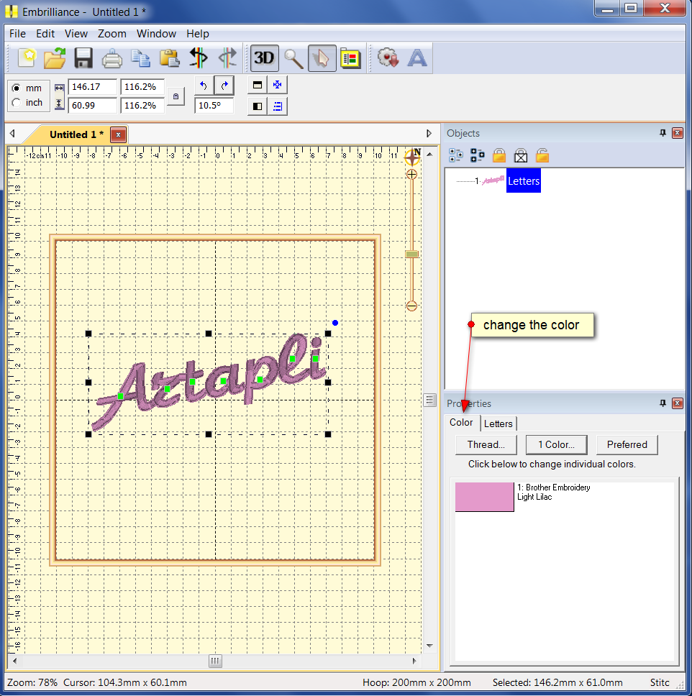Click the Light Lilac color swatch
The image size is (692, 696).
point(485,497)
